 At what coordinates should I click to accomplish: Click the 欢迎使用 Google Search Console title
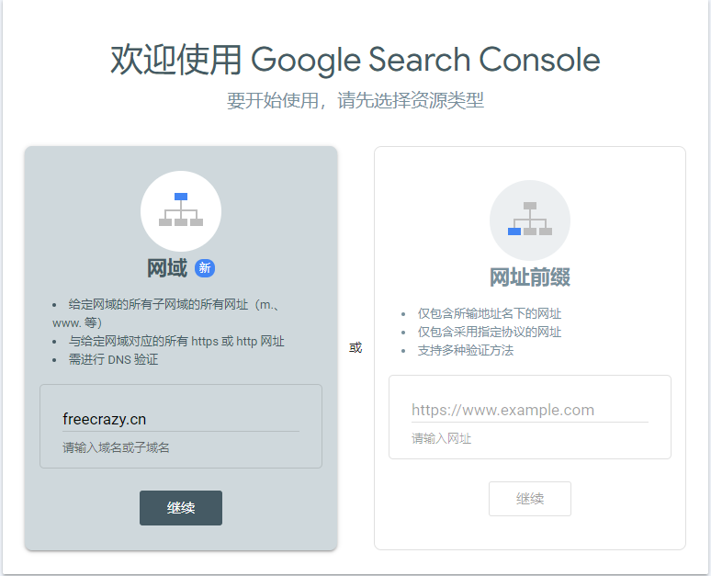coord(355,60)
